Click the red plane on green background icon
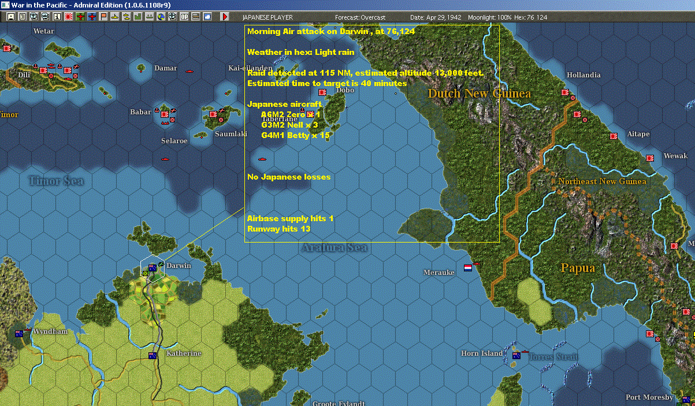695x406 pixels. point(80,17)
